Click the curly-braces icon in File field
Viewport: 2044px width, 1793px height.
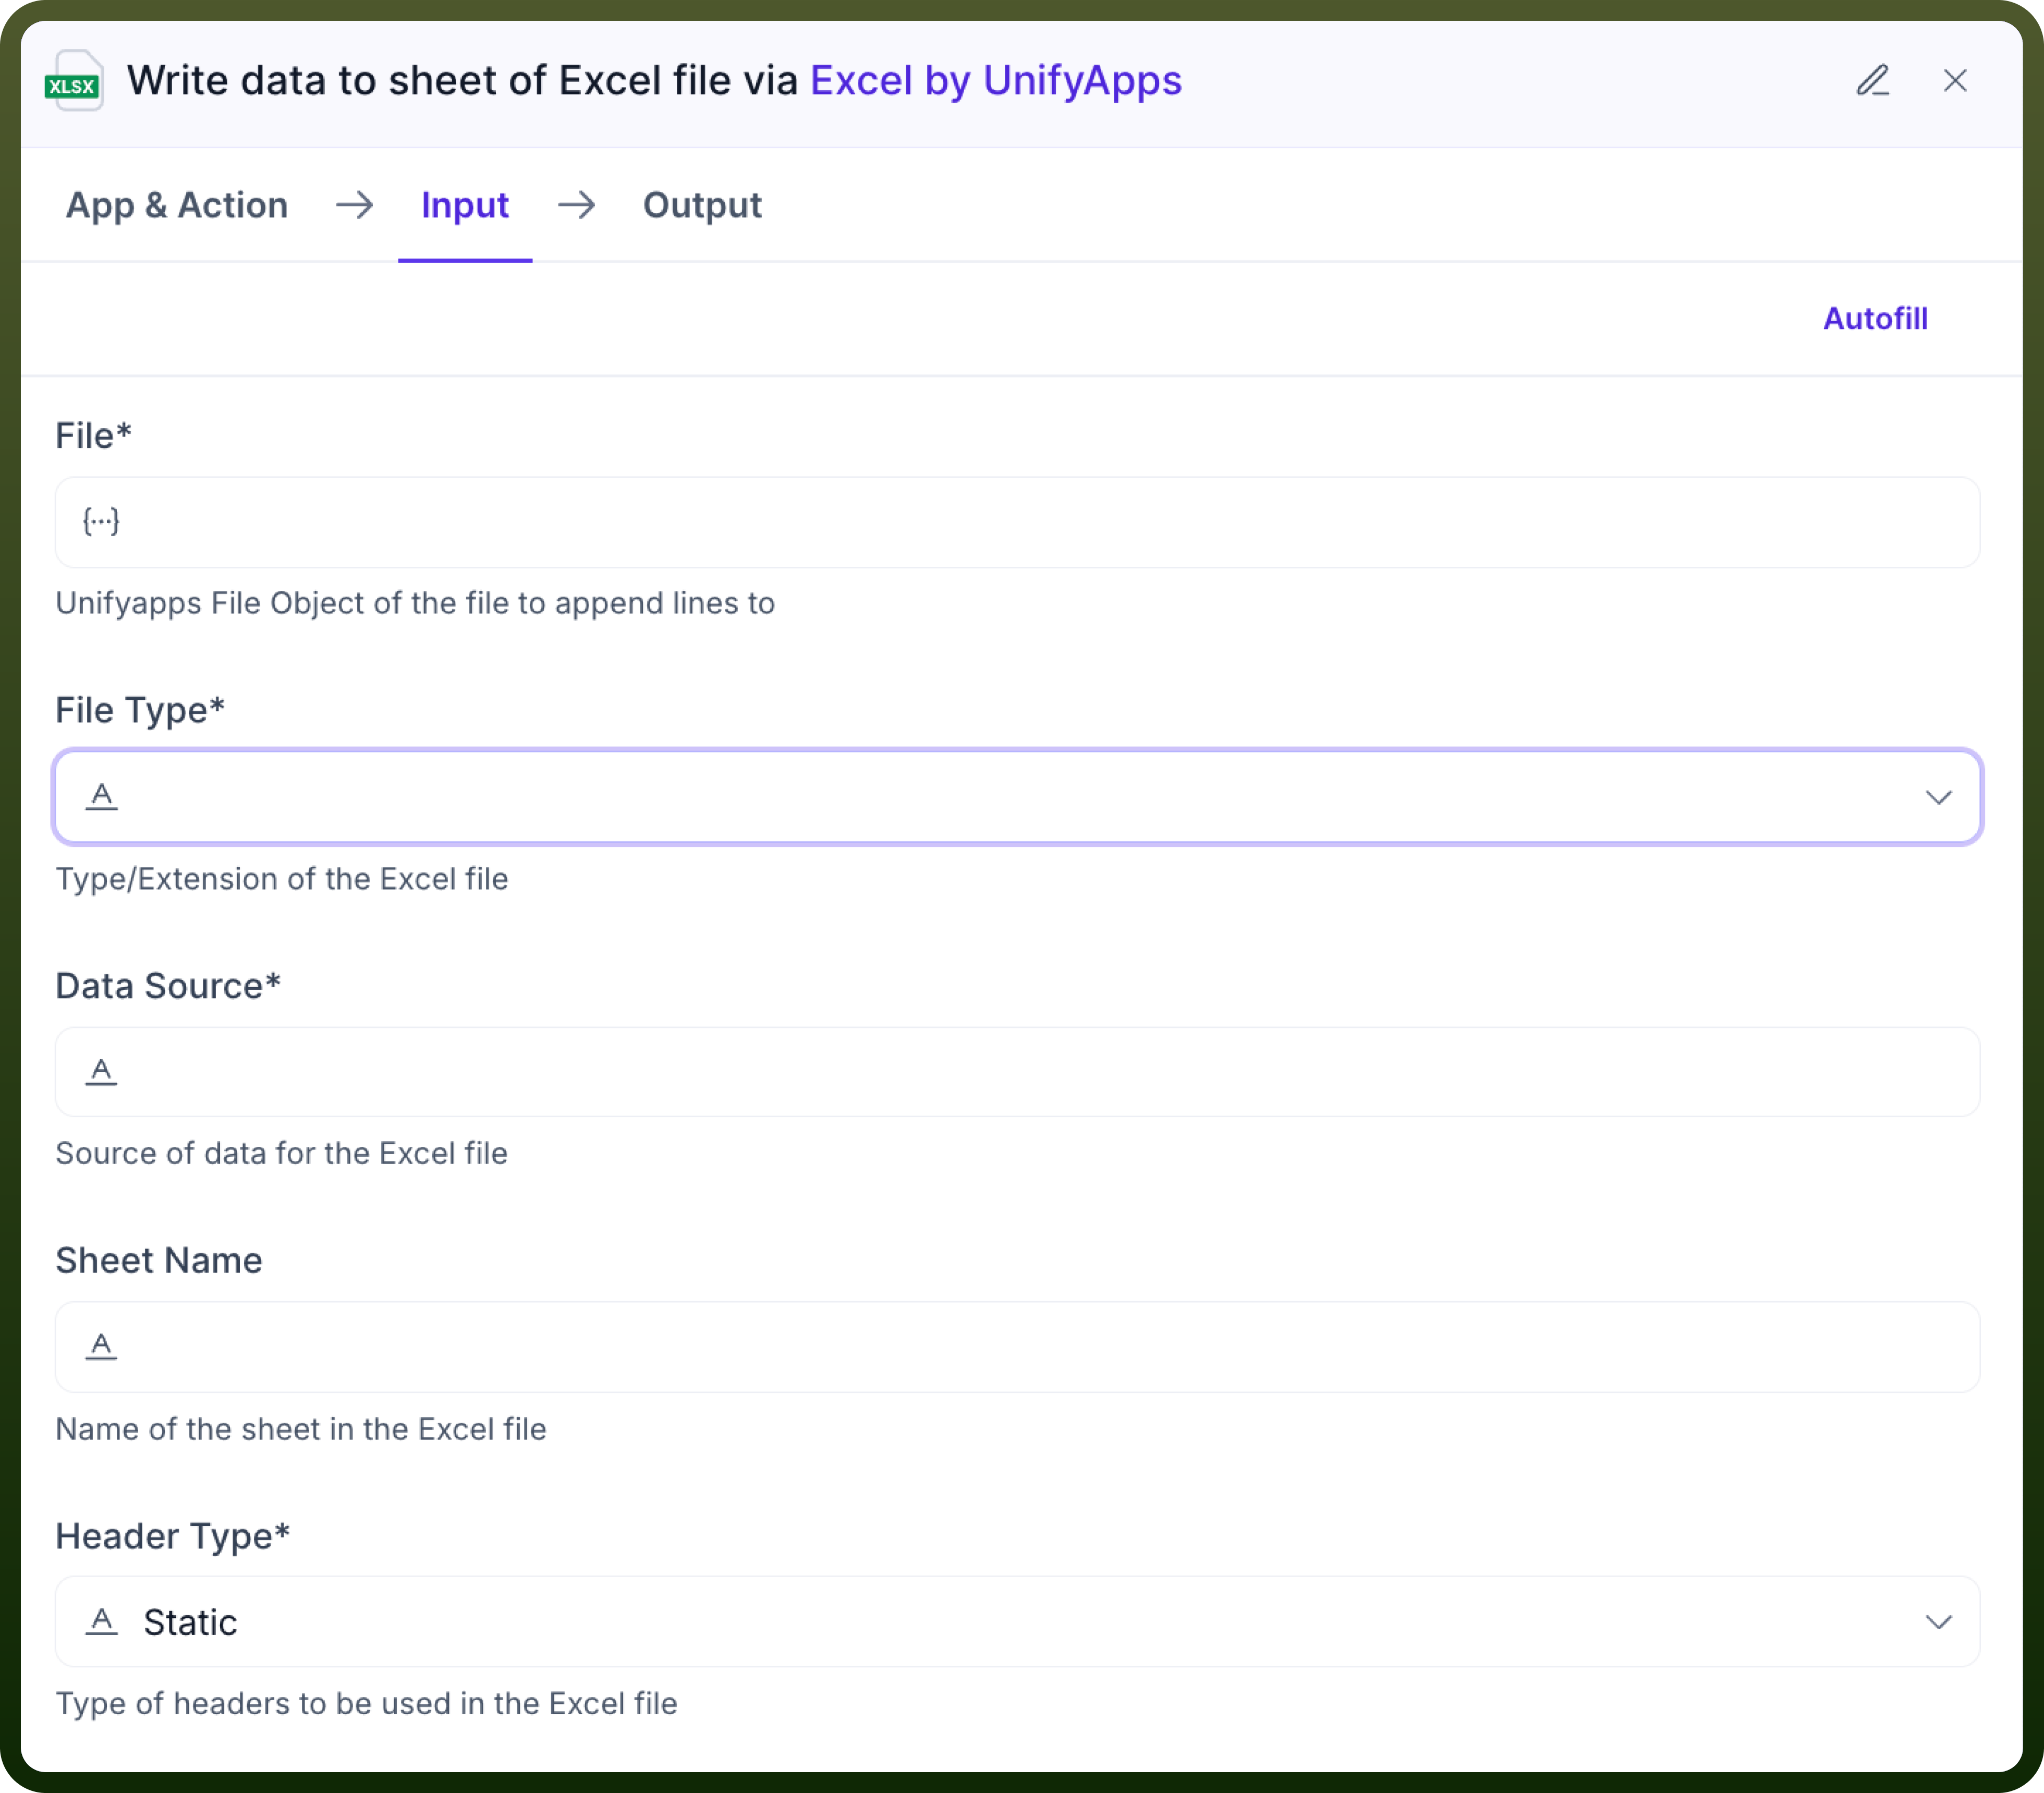click(x=101, y=521)
